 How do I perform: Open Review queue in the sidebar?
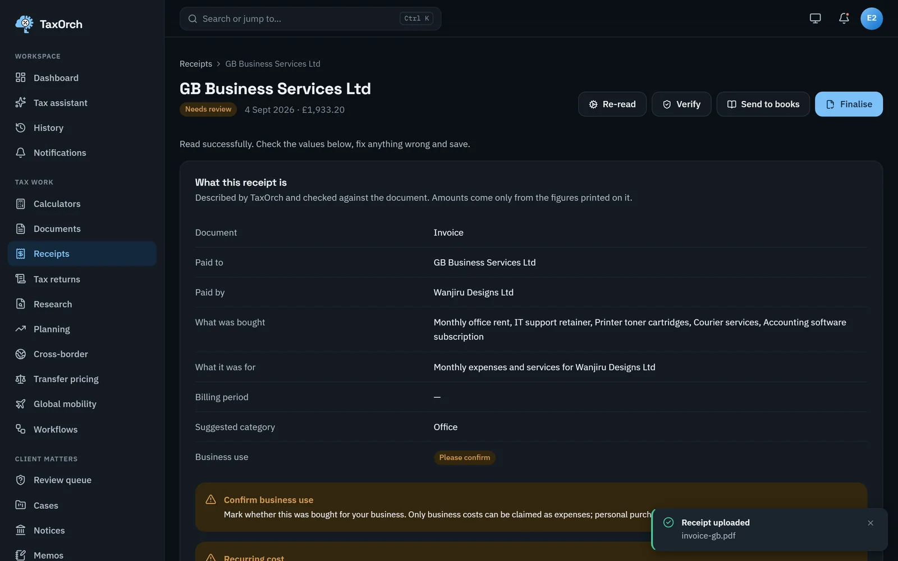82,480
